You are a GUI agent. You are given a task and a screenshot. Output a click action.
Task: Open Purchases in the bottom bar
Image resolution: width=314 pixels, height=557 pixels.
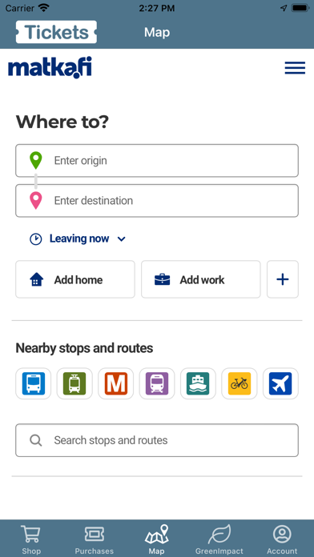pyautogui.click(x=95, y=539)
